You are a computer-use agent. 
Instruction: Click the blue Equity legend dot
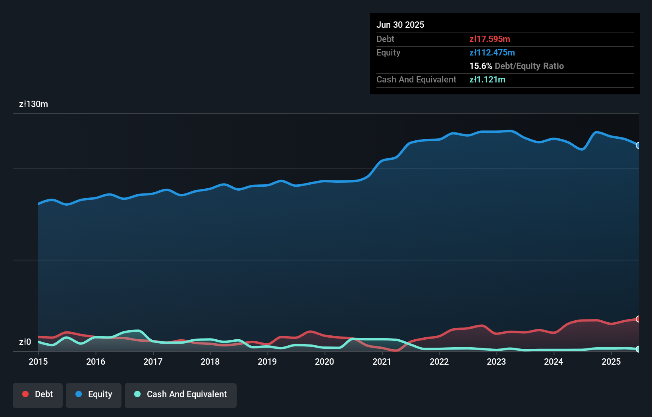(x=78, y=394)
